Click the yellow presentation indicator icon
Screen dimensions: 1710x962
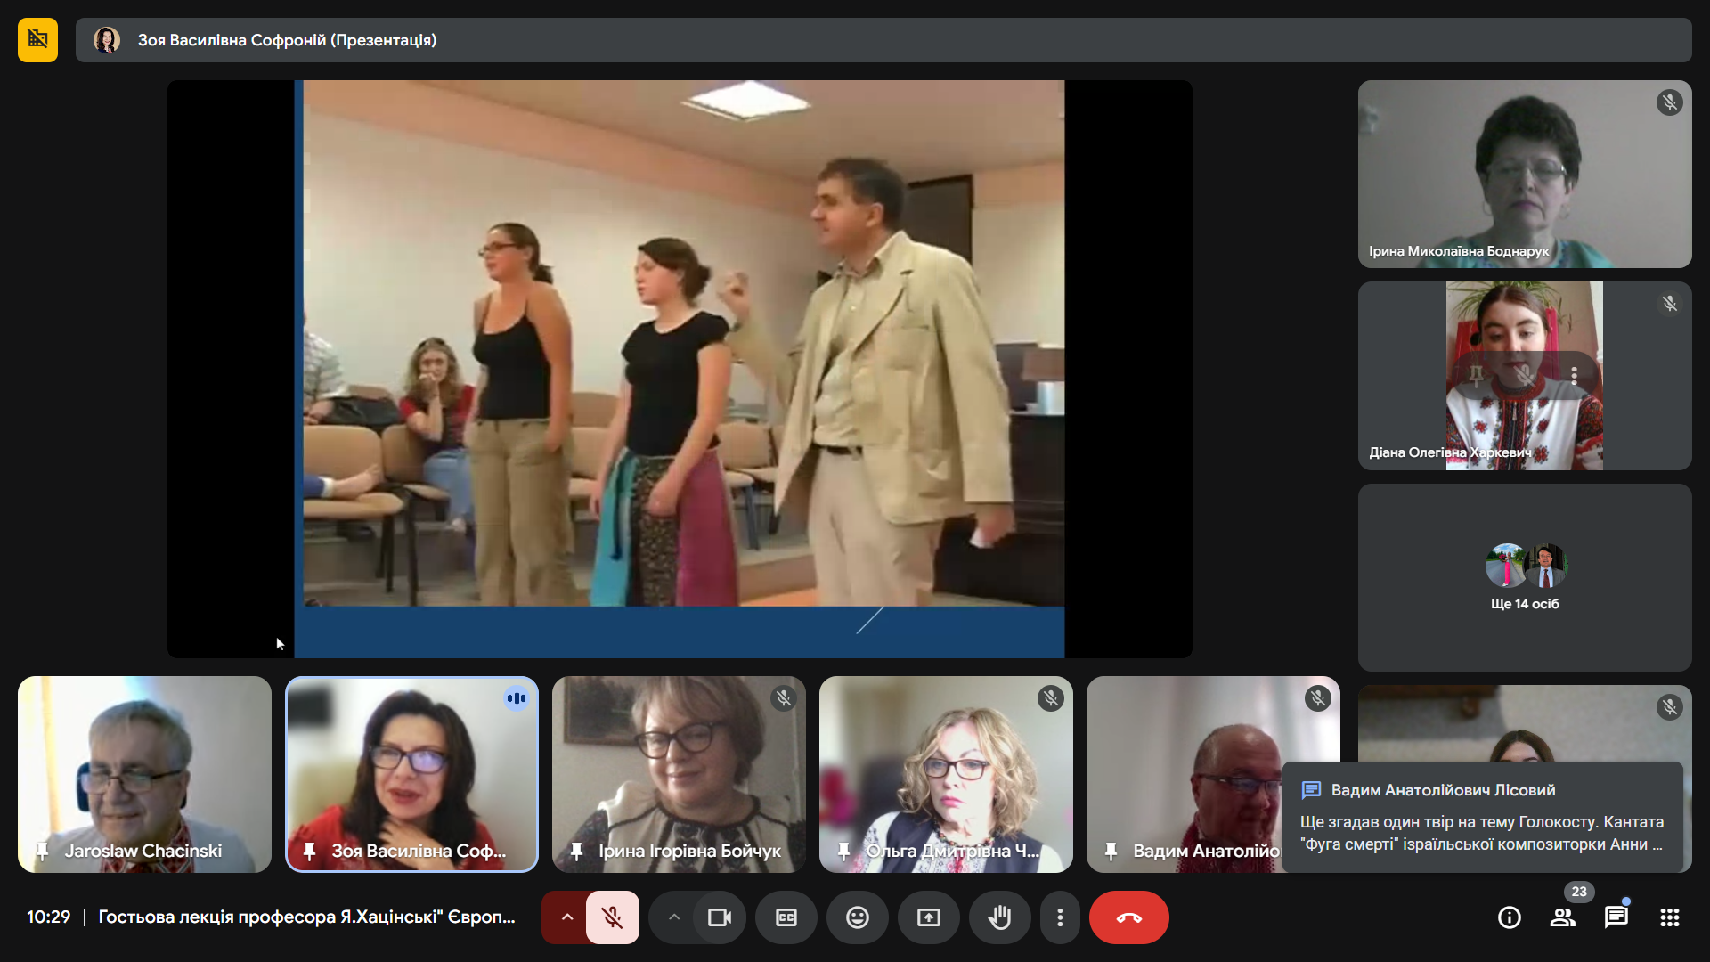coord(37,40)
